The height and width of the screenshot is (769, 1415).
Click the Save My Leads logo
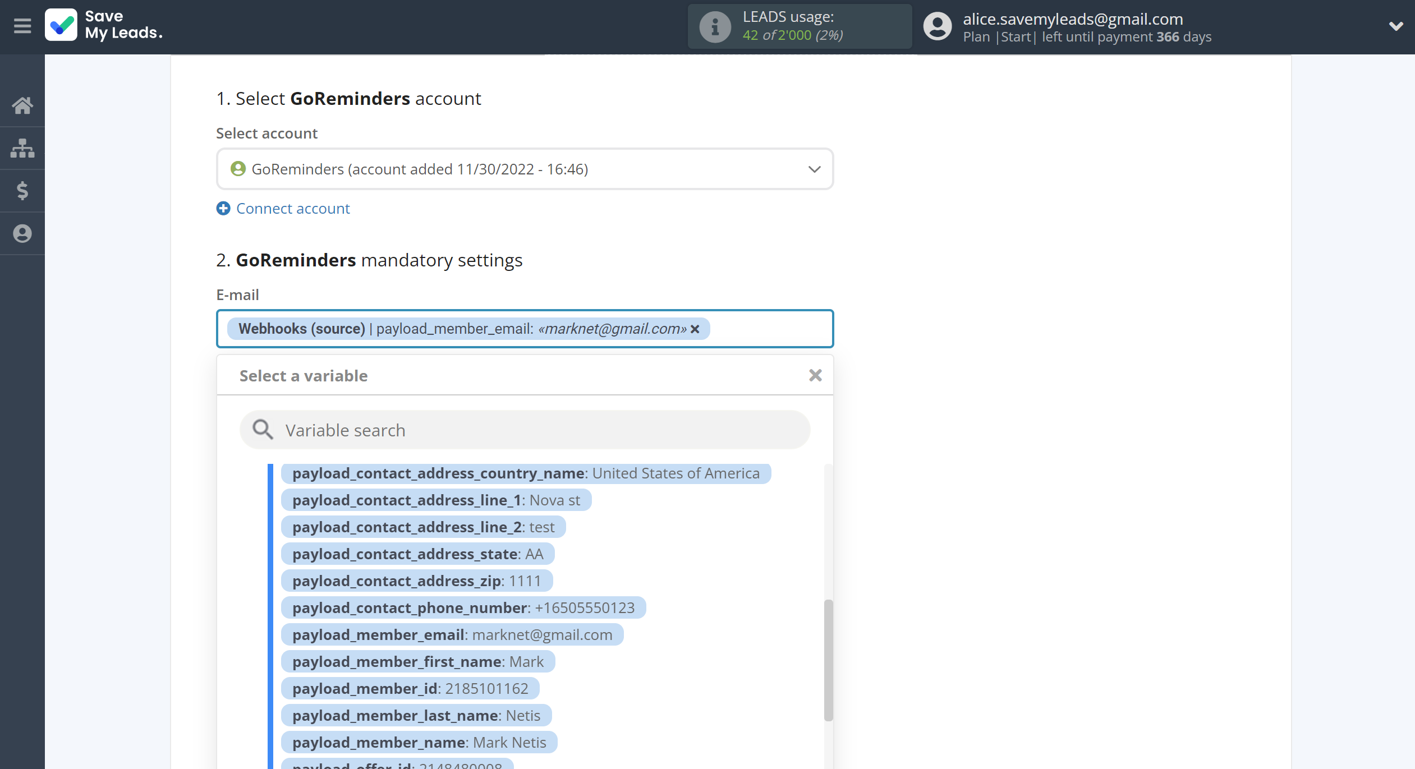(x=104, y=25)
